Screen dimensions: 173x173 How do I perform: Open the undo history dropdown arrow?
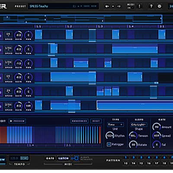pos(113,6)
